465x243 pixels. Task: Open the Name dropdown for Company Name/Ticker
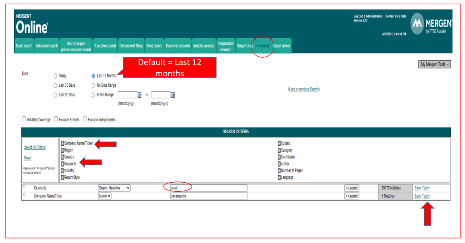(x=105, y=196)
